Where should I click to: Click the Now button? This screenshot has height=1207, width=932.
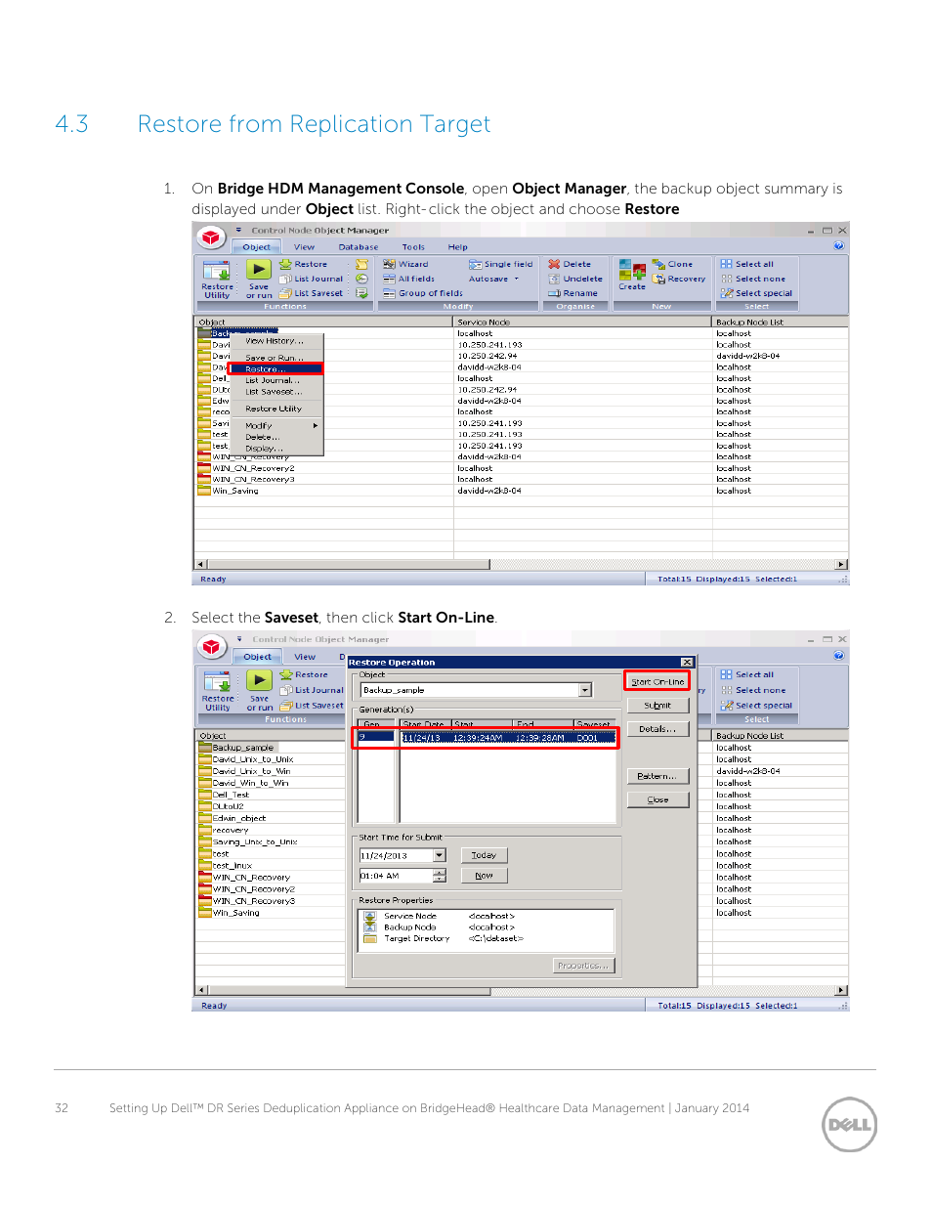coord(484,876)
